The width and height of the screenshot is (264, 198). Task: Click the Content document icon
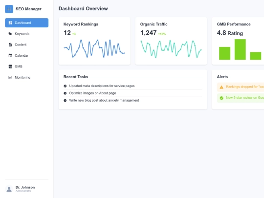point(10,44)
